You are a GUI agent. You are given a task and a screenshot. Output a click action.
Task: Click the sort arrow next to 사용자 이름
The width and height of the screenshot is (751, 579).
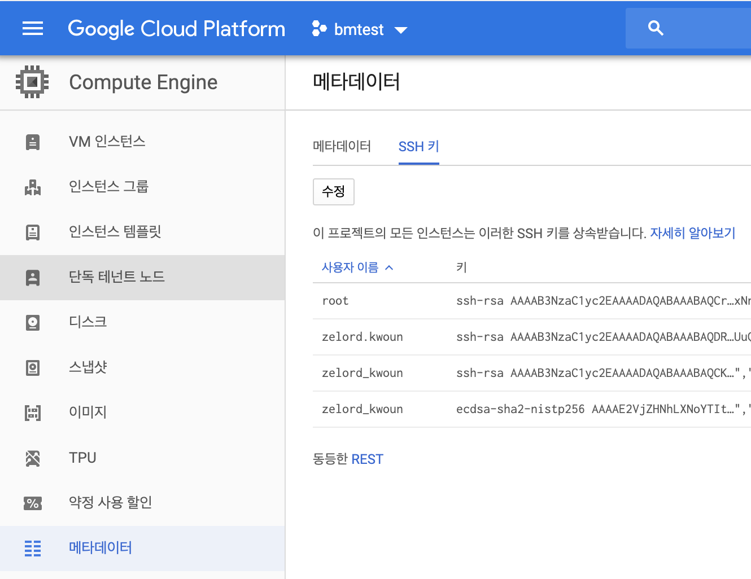389,267
